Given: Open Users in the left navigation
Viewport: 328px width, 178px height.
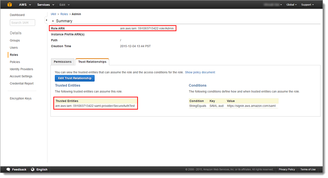Looking at the screenshot, I should click(x=14, y=48).
